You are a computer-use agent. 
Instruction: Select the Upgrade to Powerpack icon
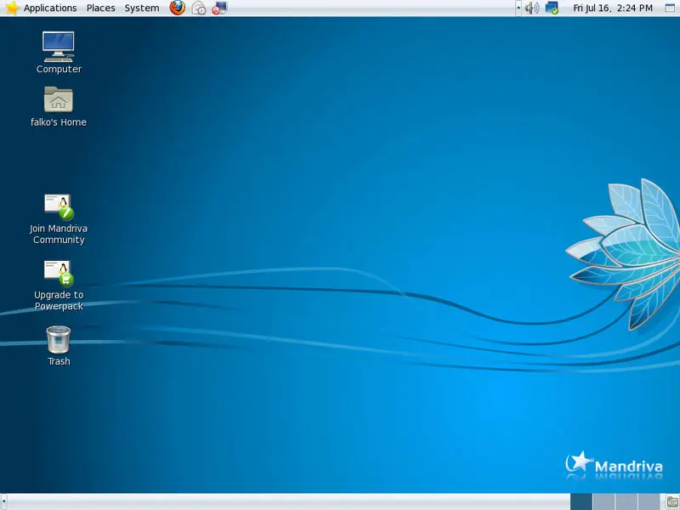coord(59,273)
